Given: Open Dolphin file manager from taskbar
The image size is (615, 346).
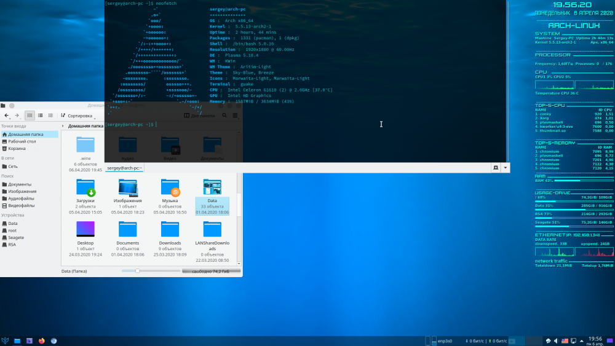Looking at the screenshot, I should pos(17,341).
